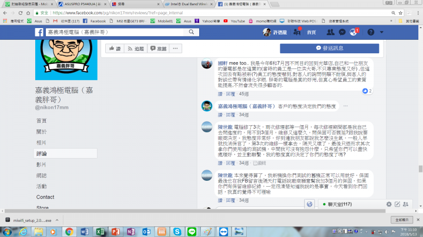This screenshot has width=423, height=237.
Task: Click the 全部顯示 show all downloads button
Action: tap(402, 220)
